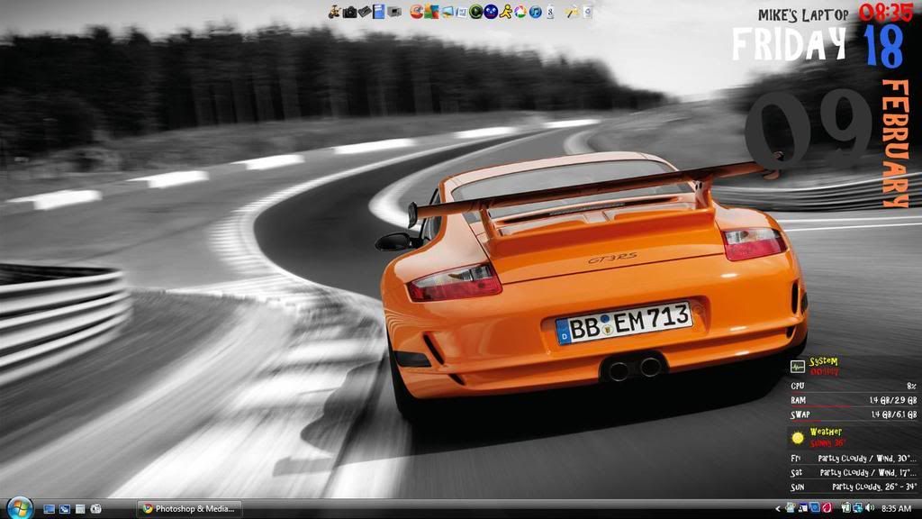The image size is (922, 519).
Task: Launch the black camera icon in dock
Action: (x=350, y=12)
